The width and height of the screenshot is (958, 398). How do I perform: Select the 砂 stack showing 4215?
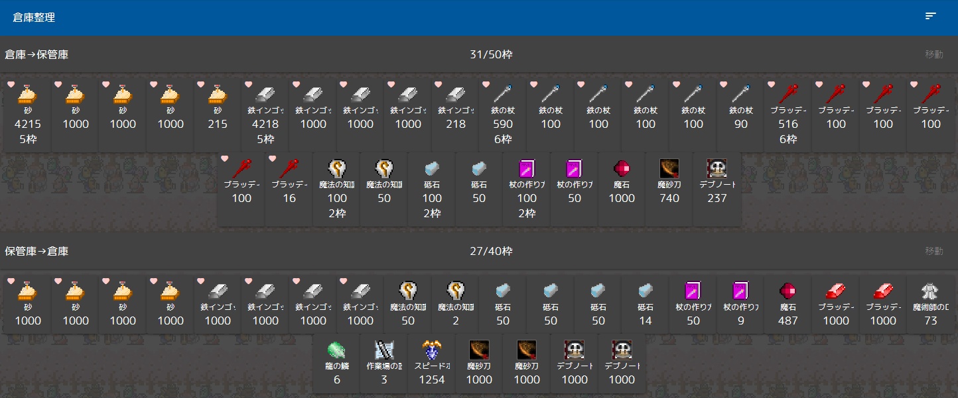click(27, 115)
